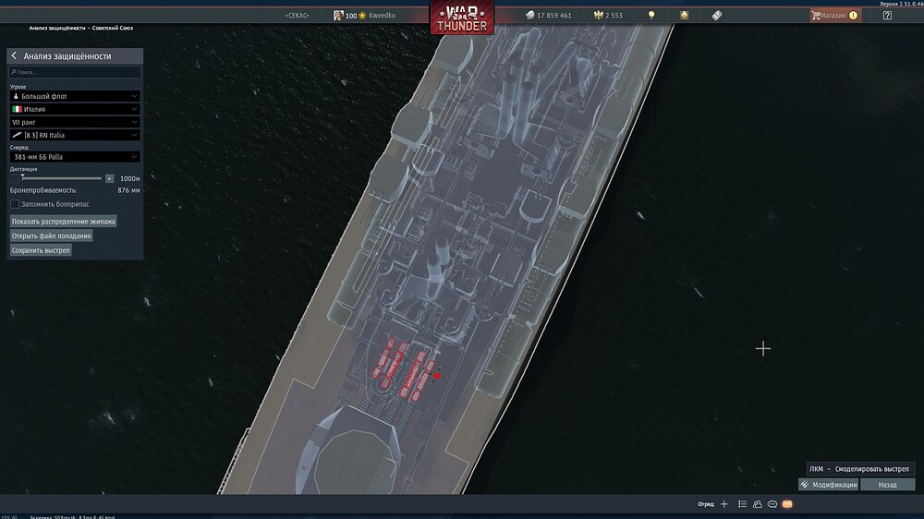Expand the Большой флот dropdown
Screen dimensions: 924x519
(75, 96)
